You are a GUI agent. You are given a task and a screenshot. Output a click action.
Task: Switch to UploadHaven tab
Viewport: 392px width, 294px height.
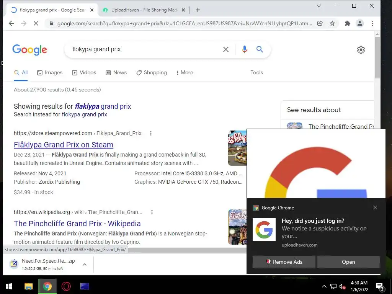pos(144,10)
